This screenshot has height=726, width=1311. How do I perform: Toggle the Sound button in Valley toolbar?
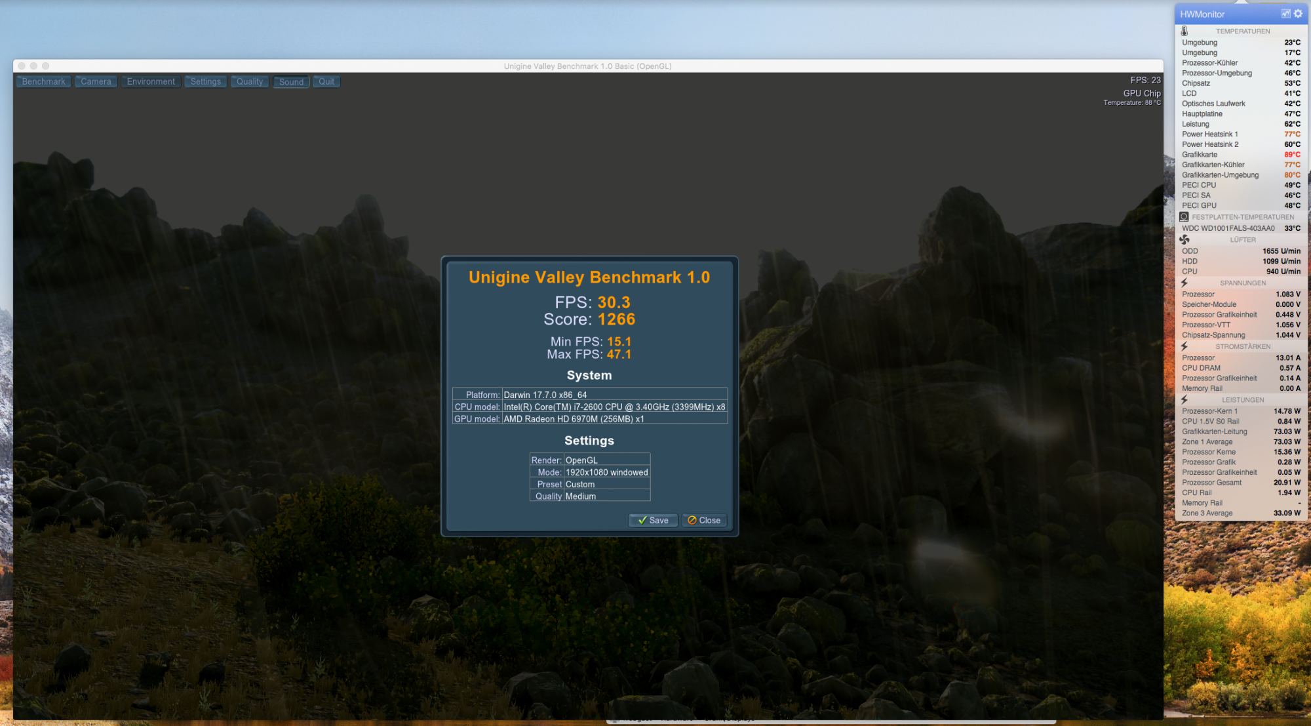[x=291, y=82]
